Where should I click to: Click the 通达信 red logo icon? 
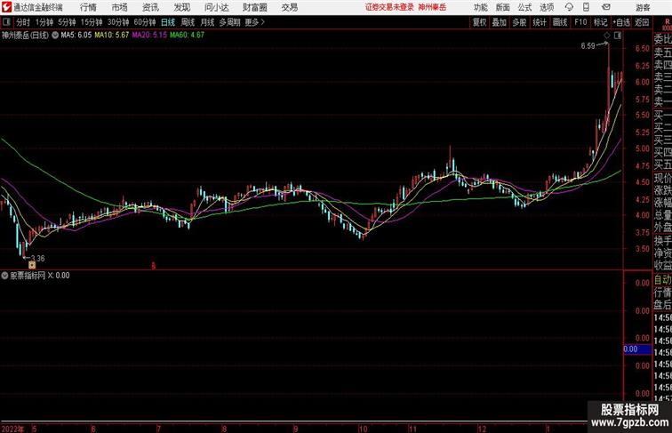[x=6, y=7]
